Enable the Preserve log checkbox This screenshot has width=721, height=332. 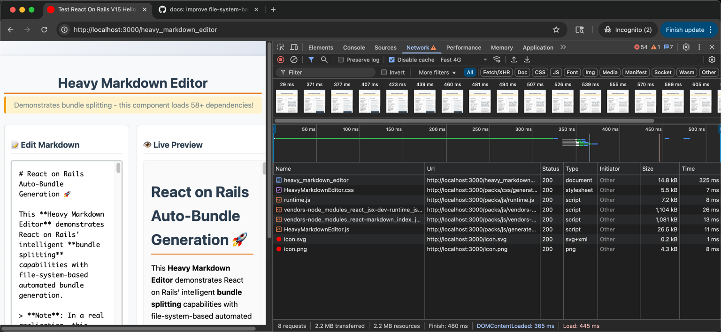coord(341,60)
